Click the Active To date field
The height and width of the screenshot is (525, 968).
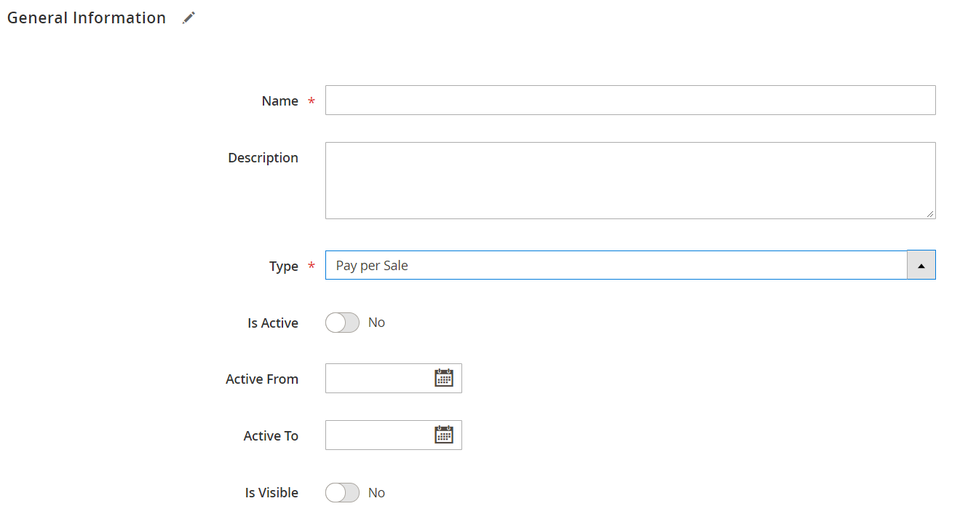(x=394, y=435)
